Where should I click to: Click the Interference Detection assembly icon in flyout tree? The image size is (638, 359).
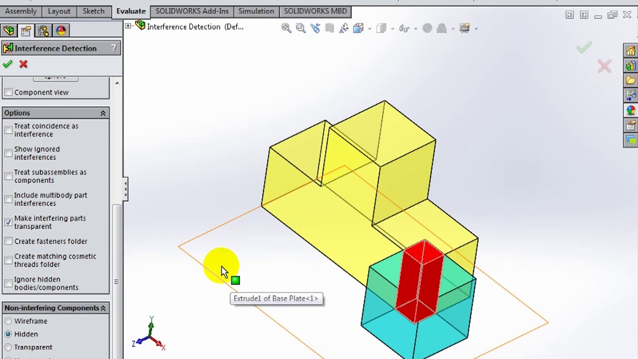140,25
